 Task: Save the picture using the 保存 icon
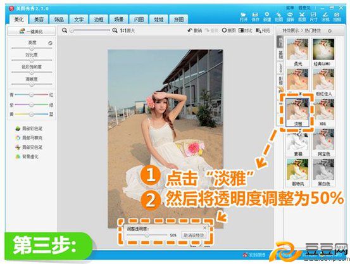point(255,17)
